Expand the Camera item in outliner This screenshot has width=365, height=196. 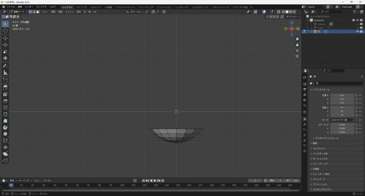point(312,24)
